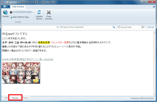Click the Publish globe icon
The image size is (157, 102).
(5, 12)
